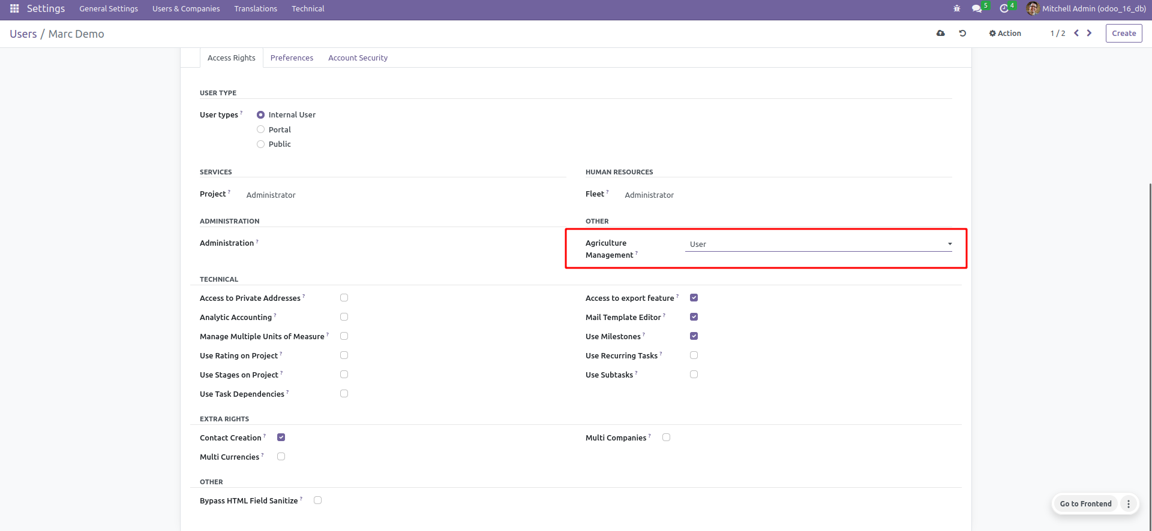
Task: Go to the next user record arrow
Action: coord(1090,34)
